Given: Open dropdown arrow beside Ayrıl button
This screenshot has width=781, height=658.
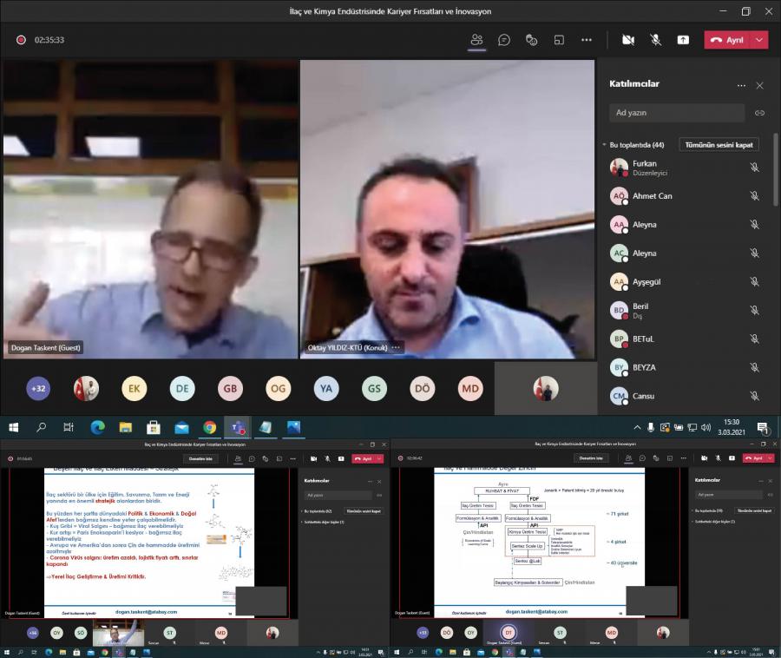Looking at the screenshot, I should click(760, 40).
